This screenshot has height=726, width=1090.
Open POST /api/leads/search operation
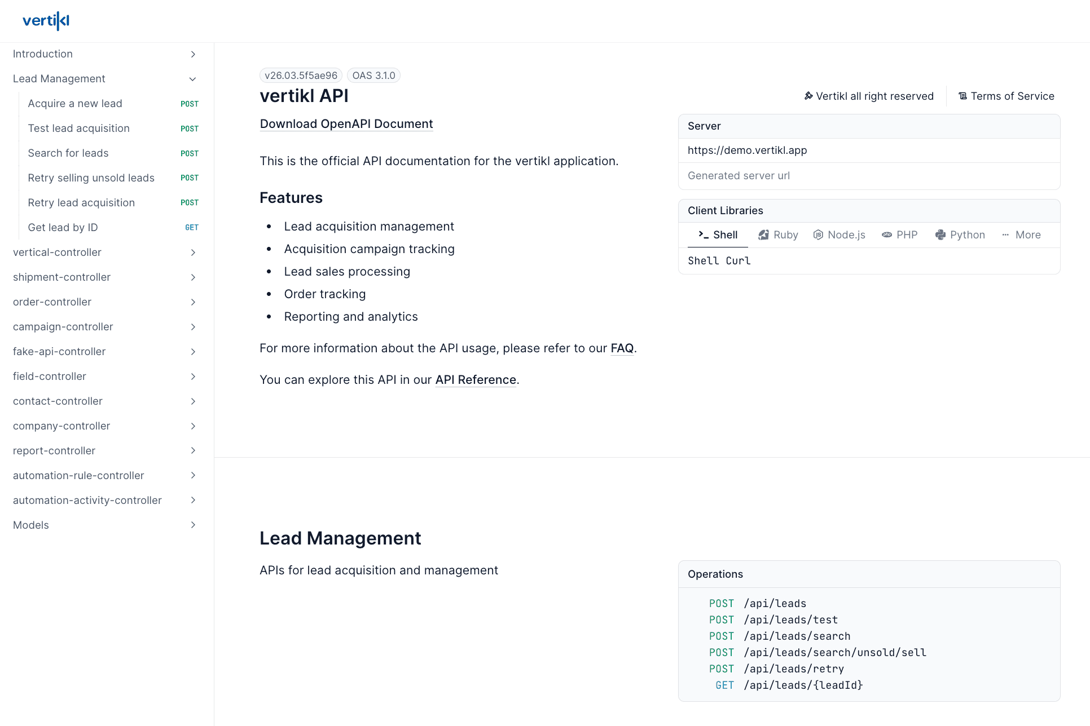tap(780, 636)
